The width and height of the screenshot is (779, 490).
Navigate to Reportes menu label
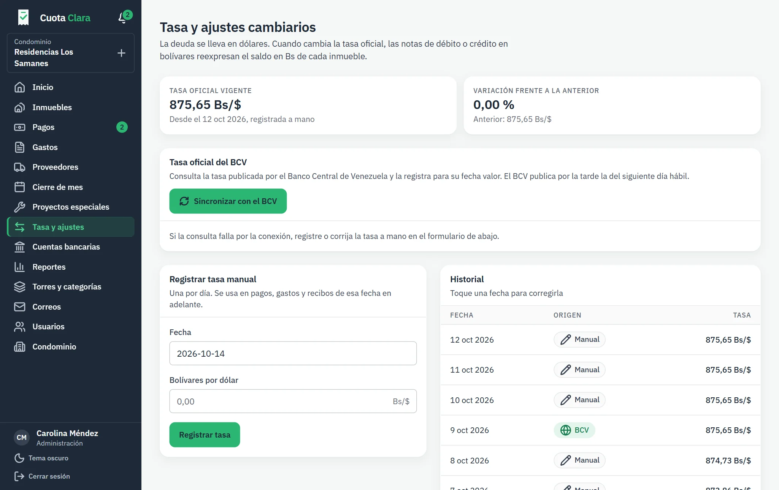tap(49, 267)
